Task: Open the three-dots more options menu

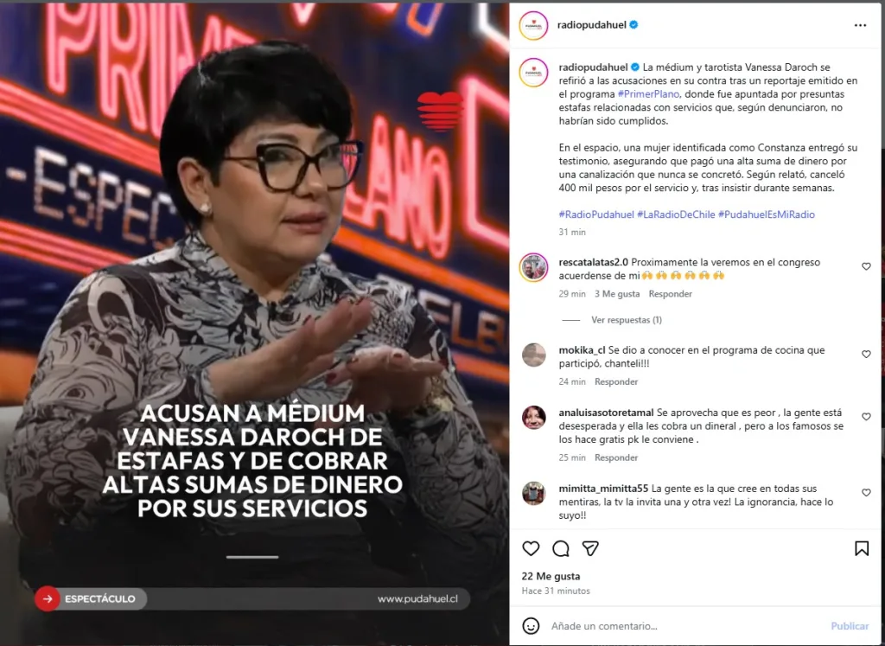Action: [860, 25]
